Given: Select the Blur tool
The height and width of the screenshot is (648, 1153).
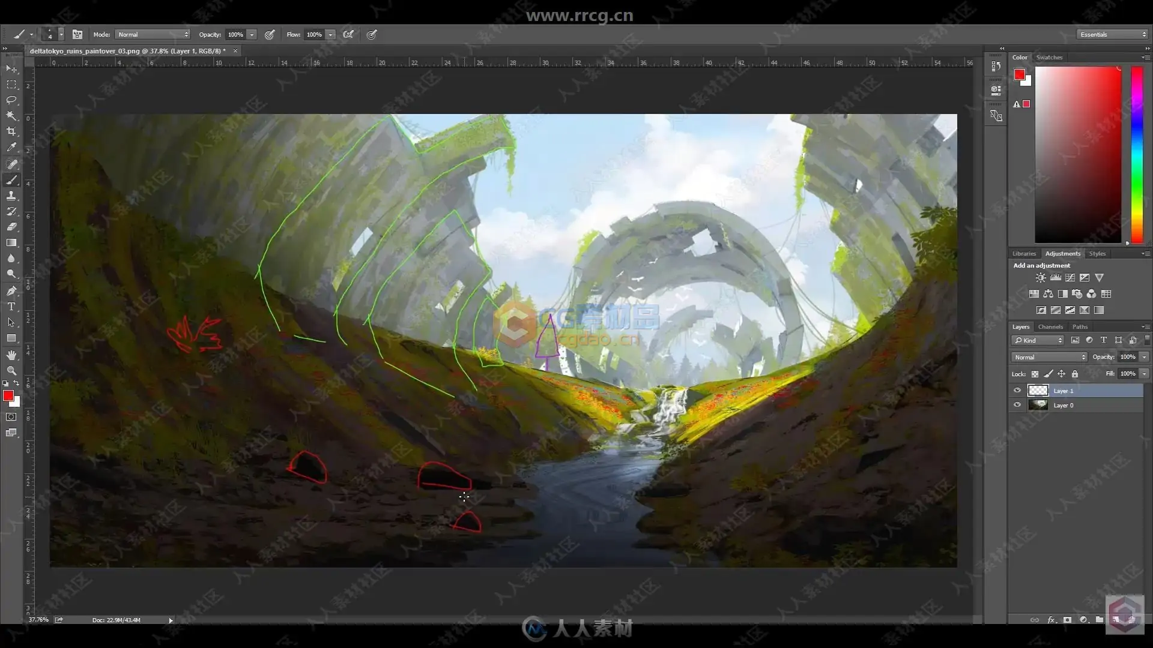Looking at the screenshot, I should [x=11, y=258].
